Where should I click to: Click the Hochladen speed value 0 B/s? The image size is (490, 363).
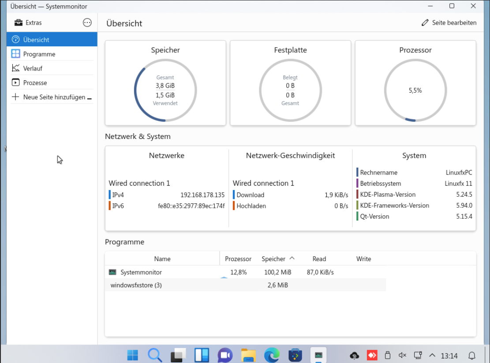pyautogui.click(x=341, y=206)
